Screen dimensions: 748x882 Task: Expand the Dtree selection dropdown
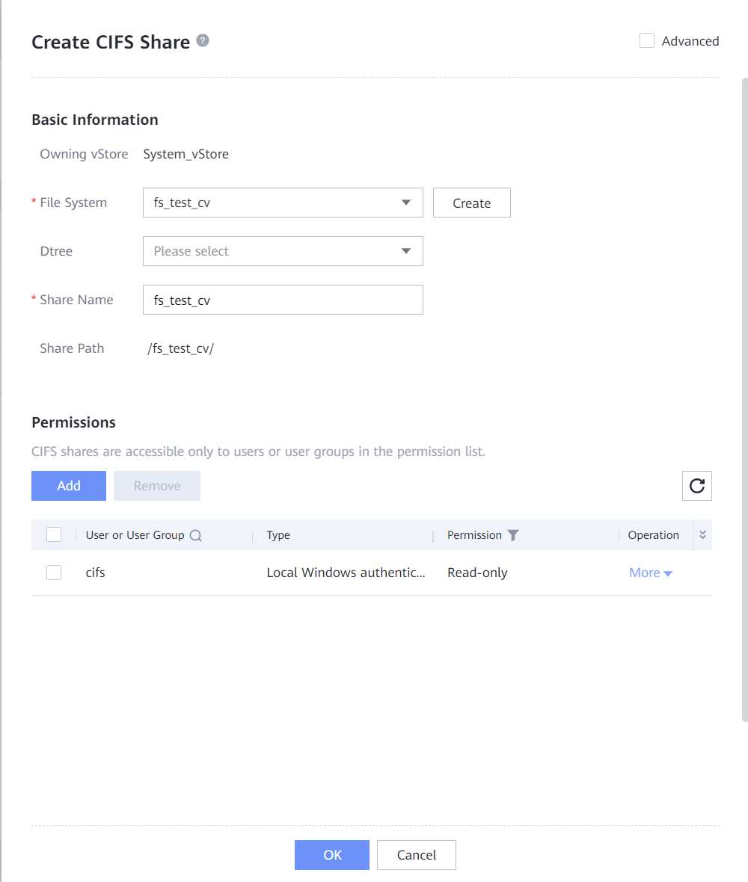[283, 251]
